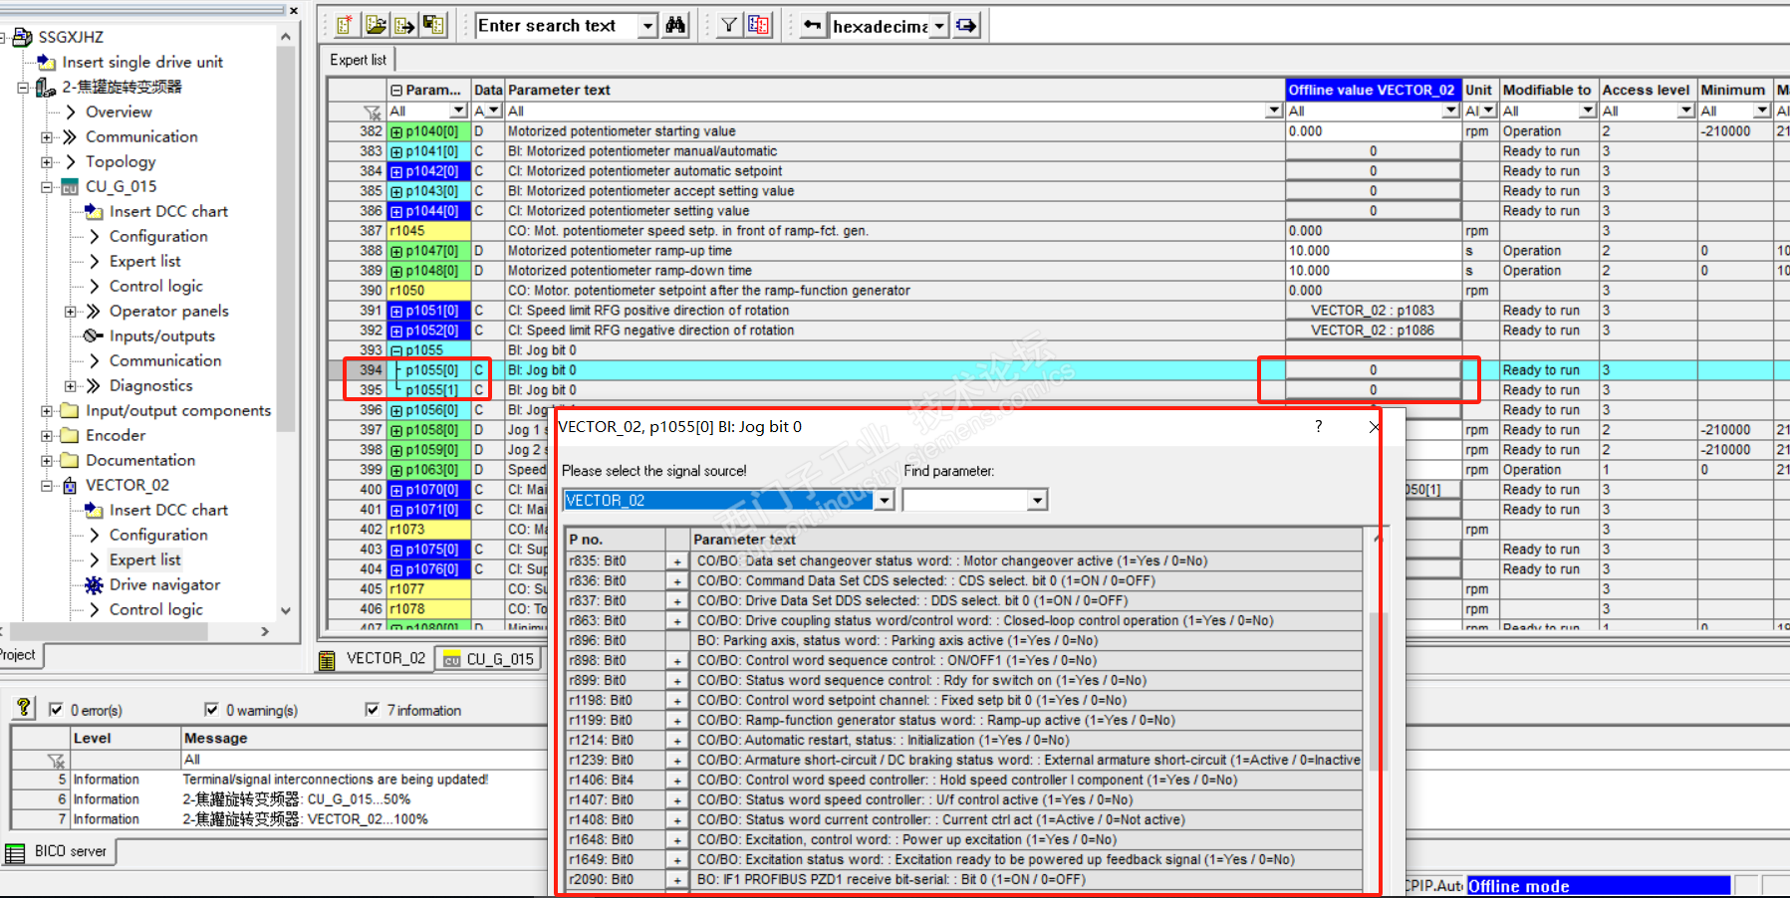This screenshot has width=1790, height=898.
Task: Click the VECTOR_02 drive icon in tree
Action: coord(70,486)
